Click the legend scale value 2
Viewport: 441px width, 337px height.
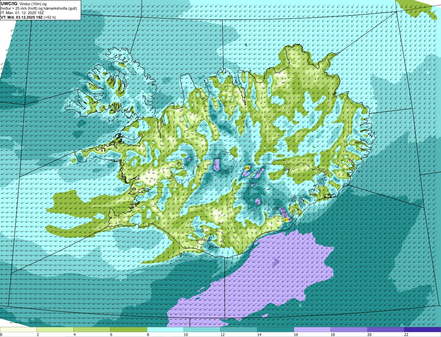point(38,335)
